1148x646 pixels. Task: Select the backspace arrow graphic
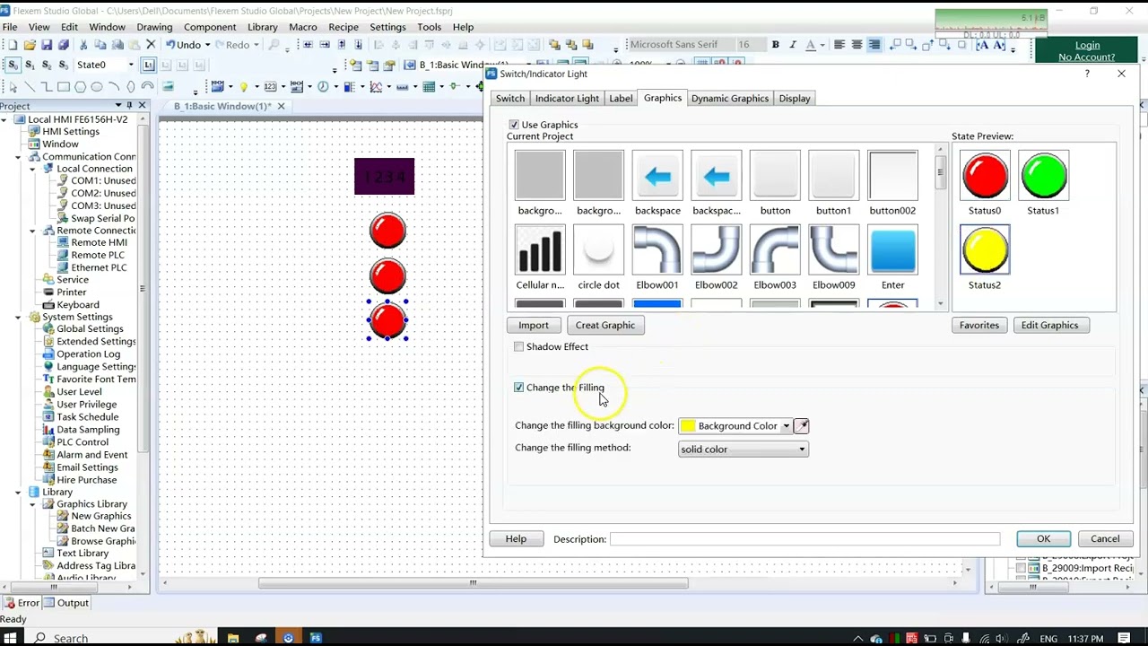pyautogui.click(x=657, y=177)
